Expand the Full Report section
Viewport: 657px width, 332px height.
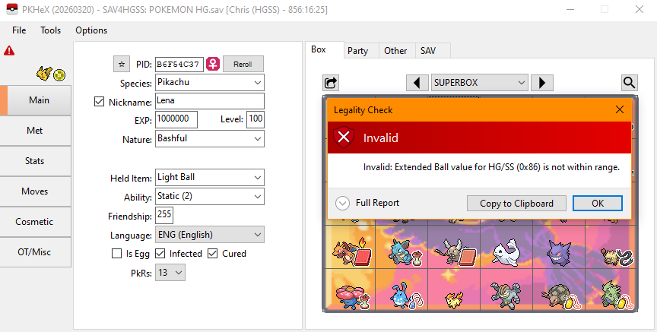[342, 203]
